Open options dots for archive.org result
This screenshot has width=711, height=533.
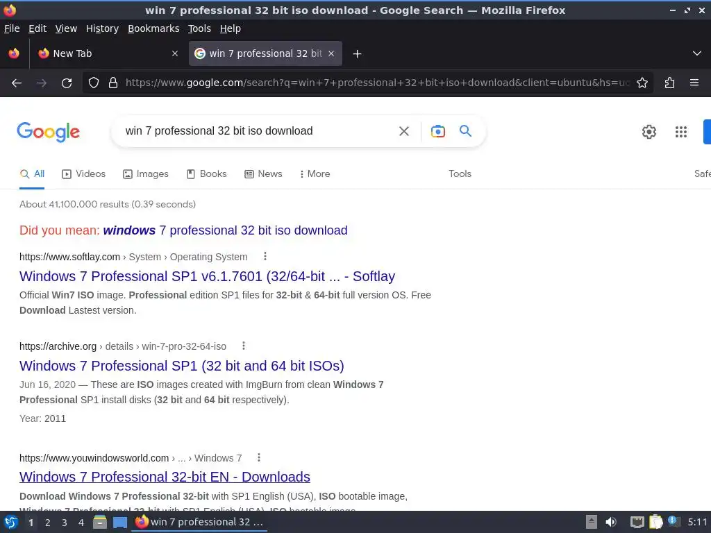coord(244,346)
